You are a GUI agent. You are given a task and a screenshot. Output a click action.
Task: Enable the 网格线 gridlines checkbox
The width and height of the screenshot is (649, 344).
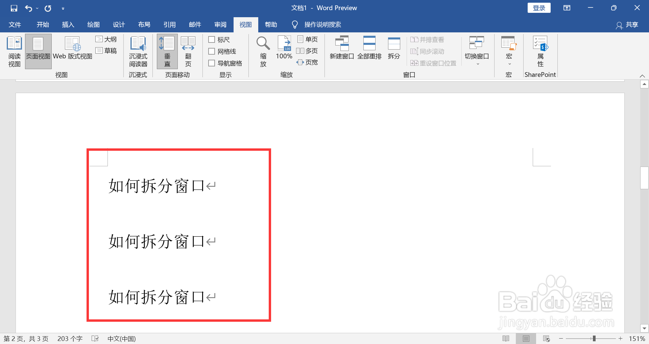click(x=212, y=51)
